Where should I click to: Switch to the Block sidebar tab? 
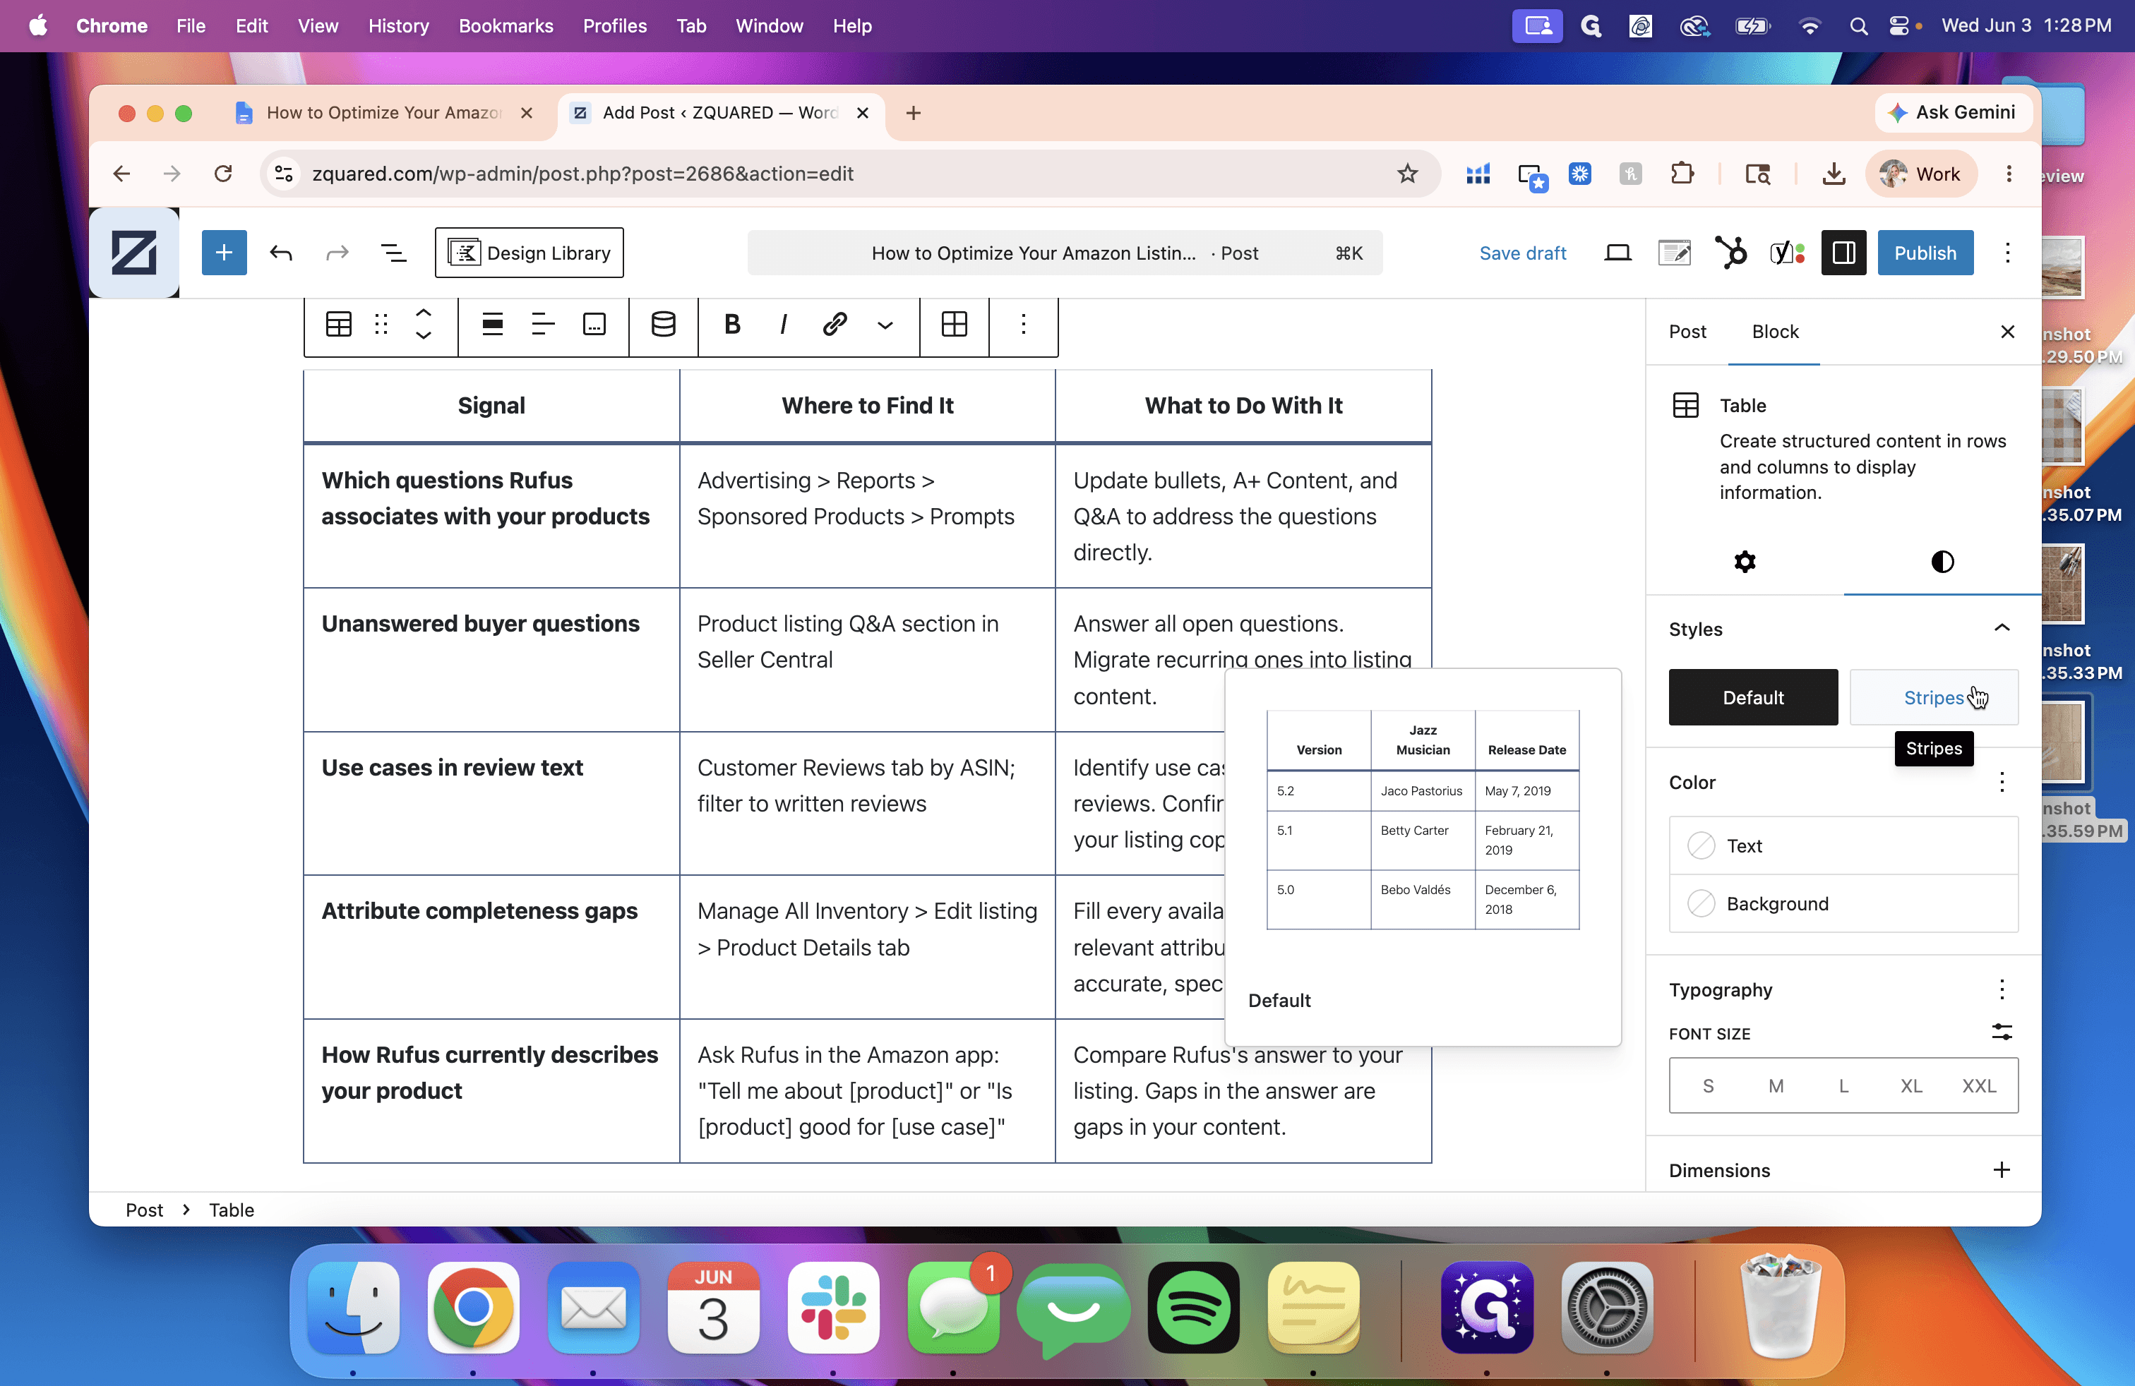(1775, 331)
